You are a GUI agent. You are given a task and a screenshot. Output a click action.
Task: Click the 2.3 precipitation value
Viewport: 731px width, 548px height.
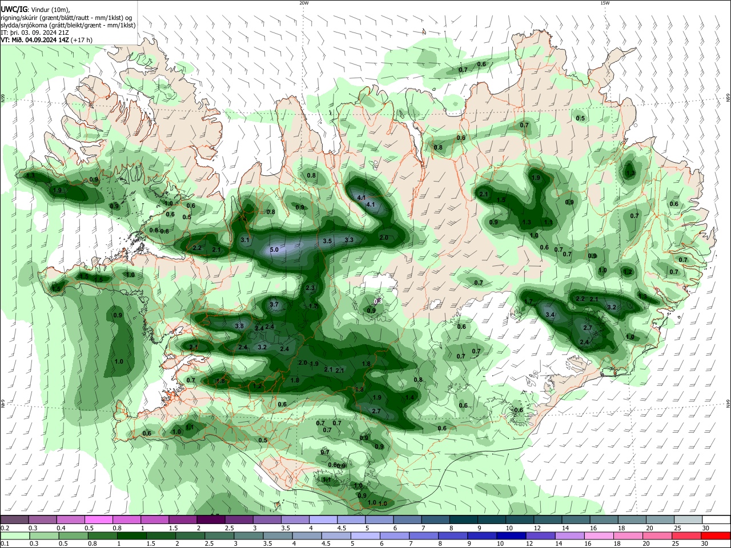tap(311, 288)
